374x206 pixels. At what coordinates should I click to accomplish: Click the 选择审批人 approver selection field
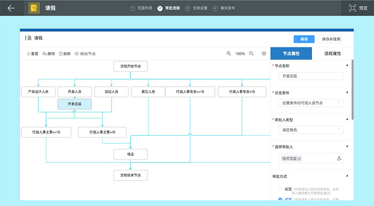coord(310,158)
